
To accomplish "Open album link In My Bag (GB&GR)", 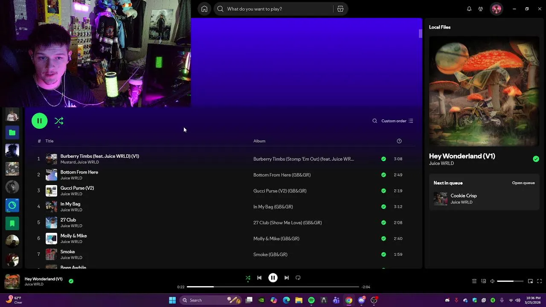I will click(x=273, y=207).
